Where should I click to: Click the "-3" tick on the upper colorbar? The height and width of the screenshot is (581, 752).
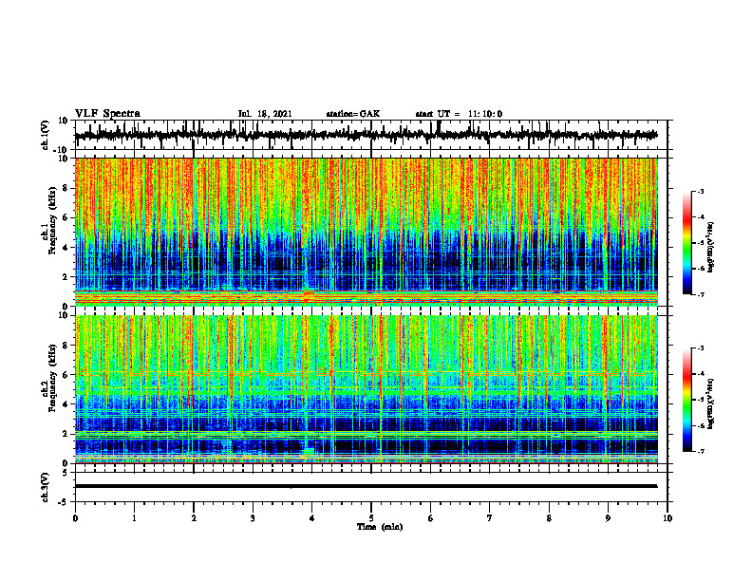click(x=700, y=192)
